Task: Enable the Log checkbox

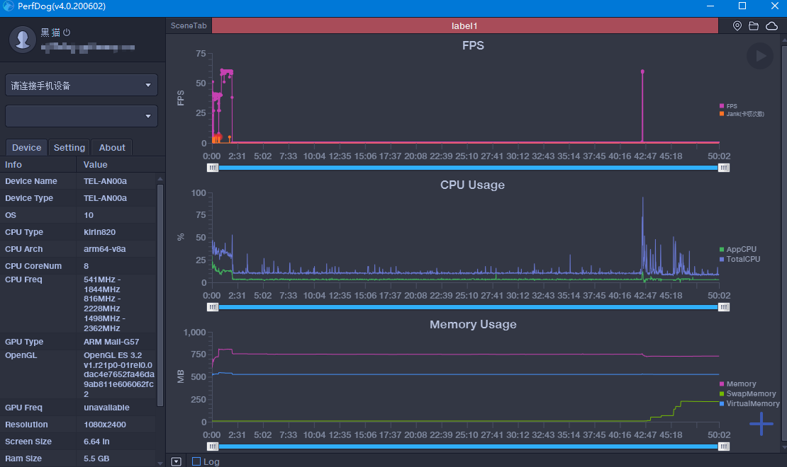Action: coord(196,461)
